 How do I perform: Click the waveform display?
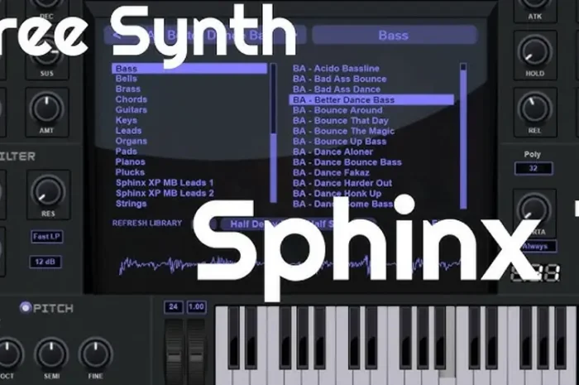coord(289,265)
